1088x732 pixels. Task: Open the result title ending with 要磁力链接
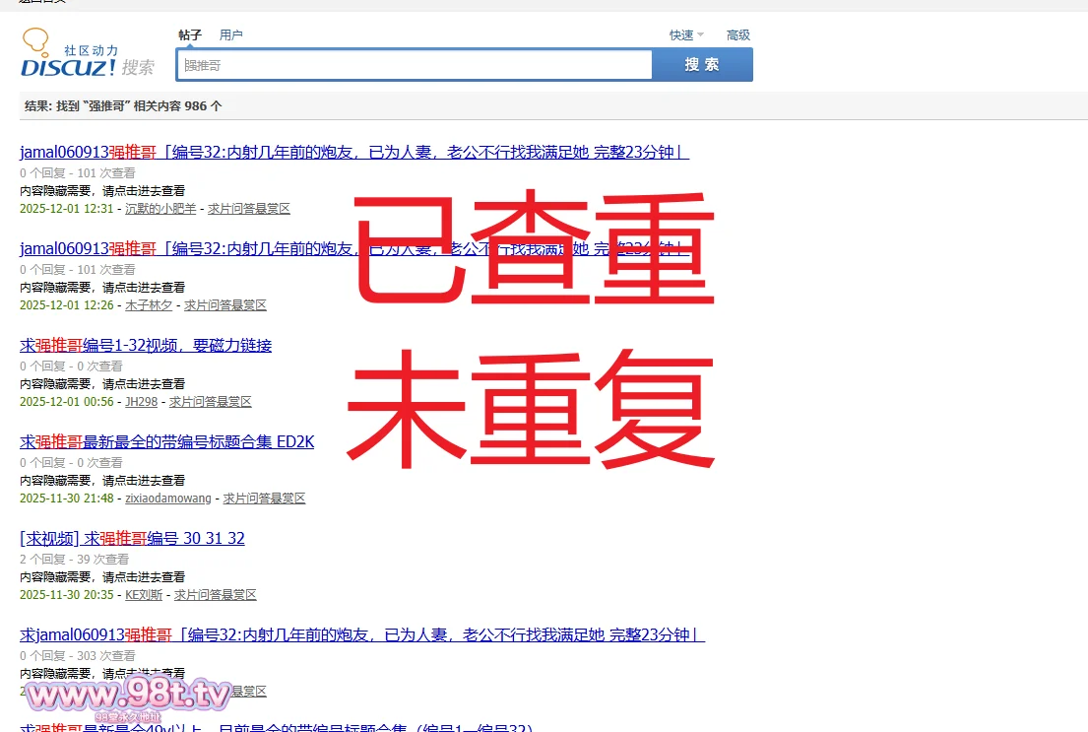(x=146, y=345)
